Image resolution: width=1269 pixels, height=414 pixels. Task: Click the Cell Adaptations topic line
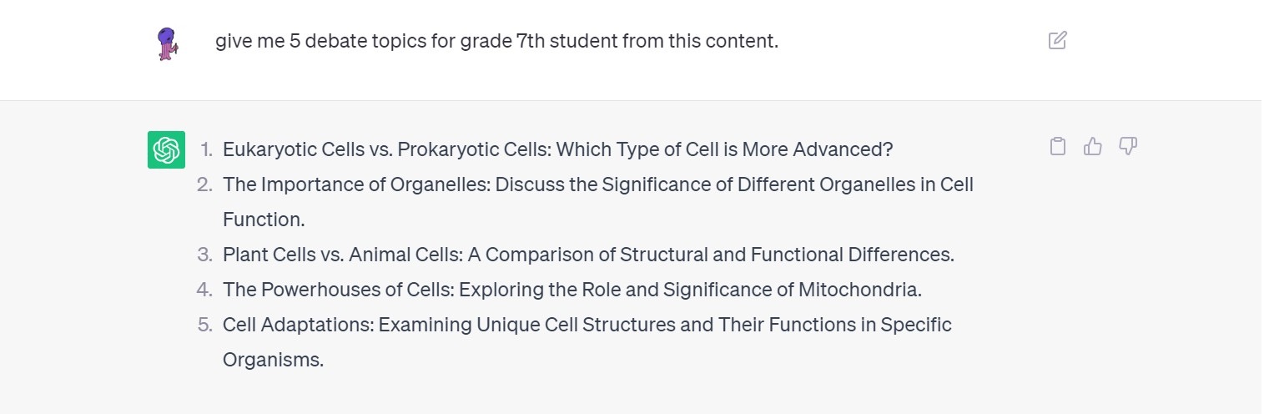587,325
